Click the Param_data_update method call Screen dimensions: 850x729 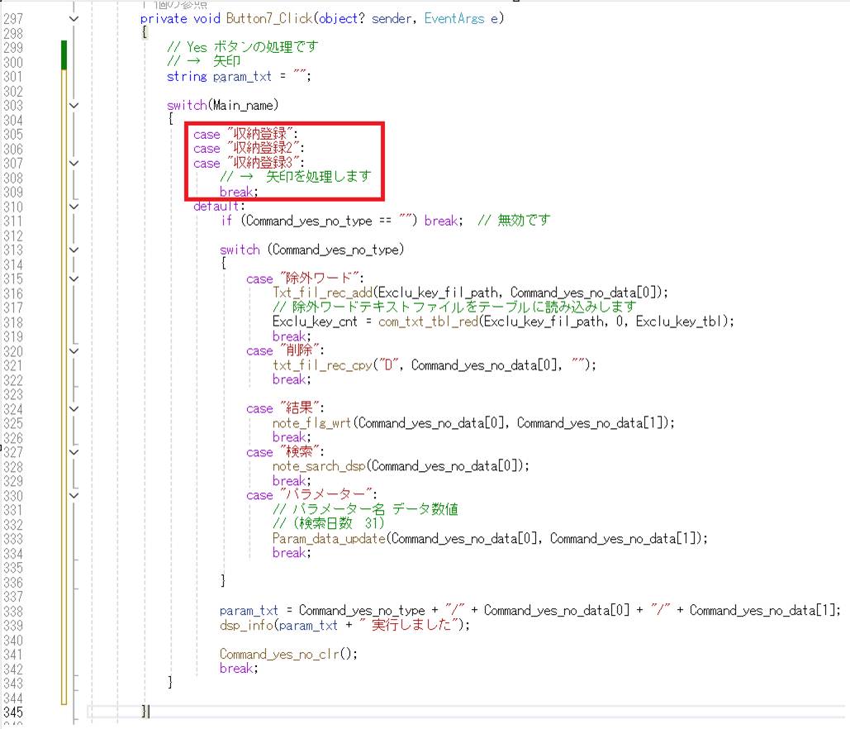pos(329,538)
